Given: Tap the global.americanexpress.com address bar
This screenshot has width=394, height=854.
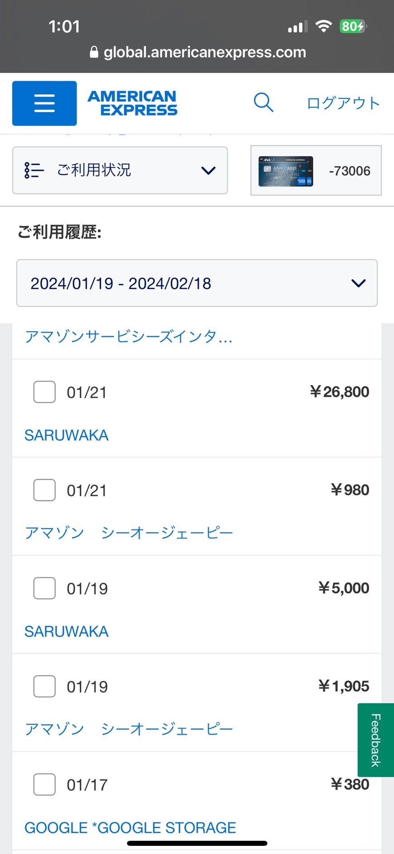Looking at the screenshot, I should pos(198,52).
